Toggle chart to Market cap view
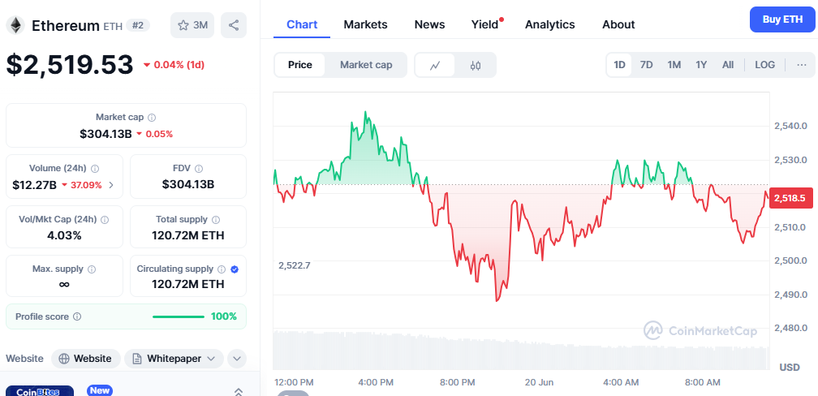This screenshot has height=396, width=818. point(366,65)
